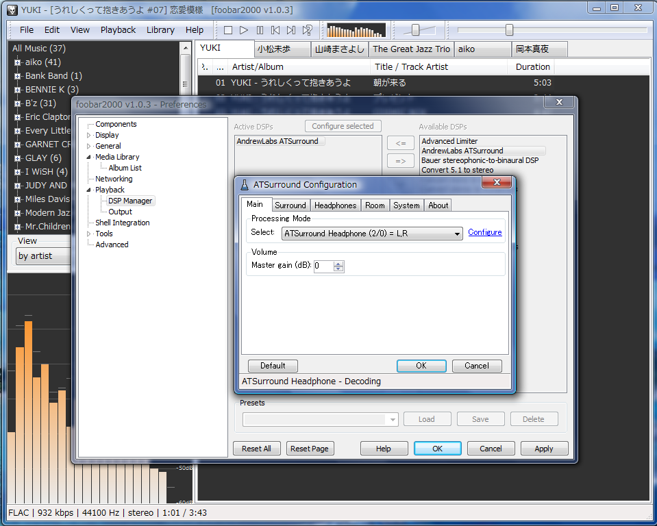Viewport: 657px width, 526px height.
Task: Select Output under Playback
Action: point(120,212)
